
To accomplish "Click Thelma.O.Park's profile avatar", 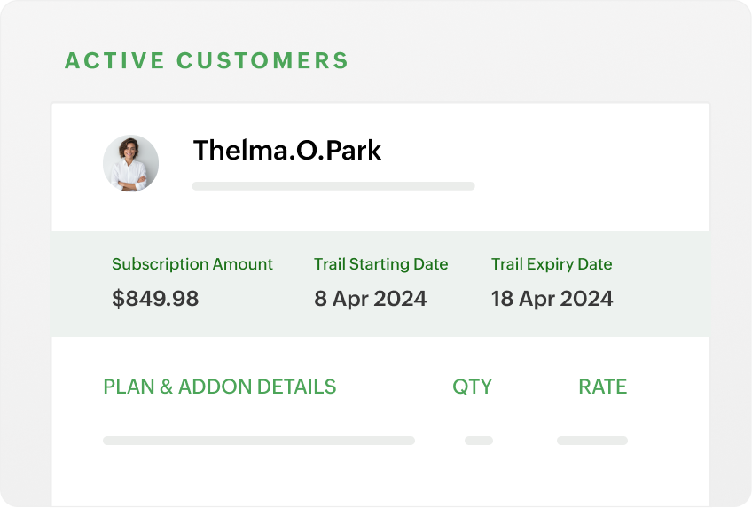I will point(130,163).
